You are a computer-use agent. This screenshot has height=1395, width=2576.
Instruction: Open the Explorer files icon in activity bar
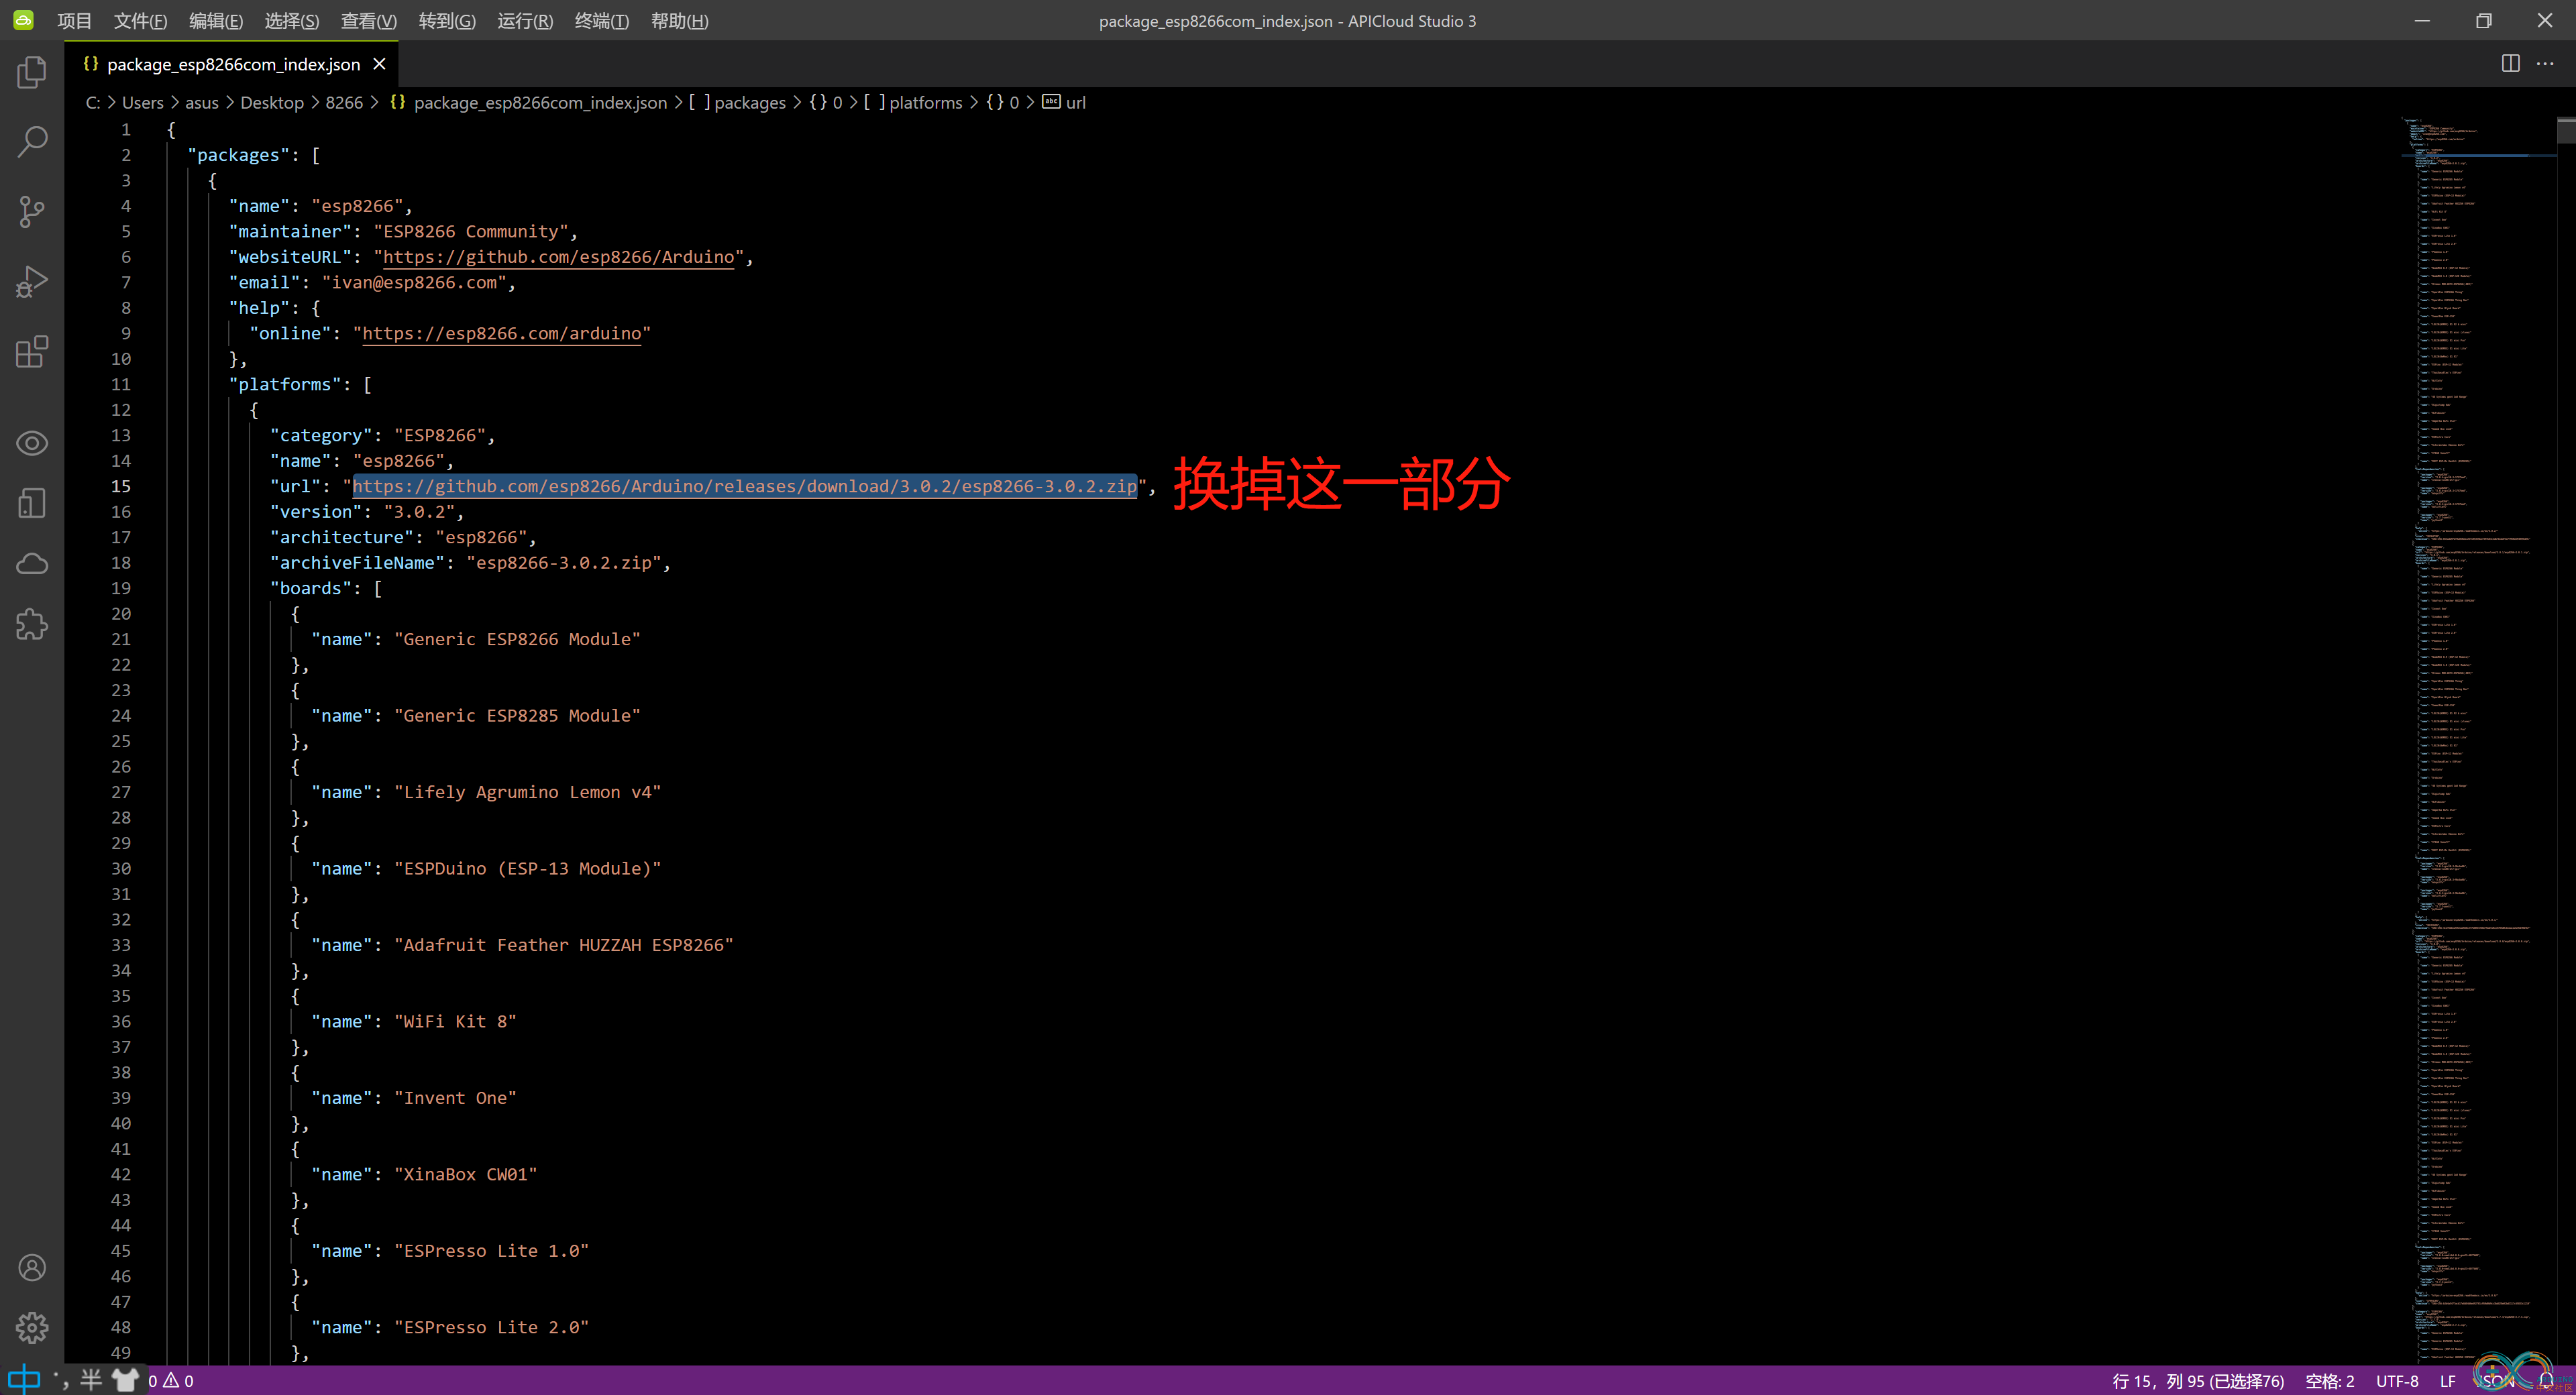click(32, 72)
